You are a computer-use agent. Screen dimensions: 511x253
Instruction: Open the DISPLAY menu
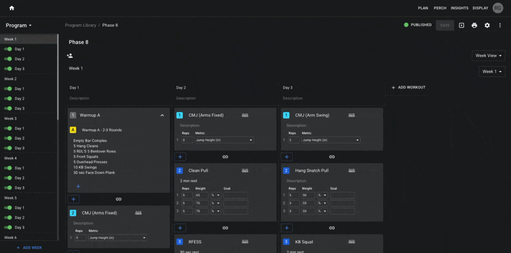point(480,8)
